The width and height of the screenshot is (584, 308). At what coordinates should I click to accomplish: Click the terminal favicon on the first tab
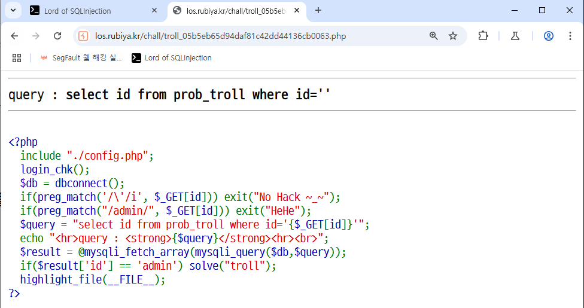35,10
